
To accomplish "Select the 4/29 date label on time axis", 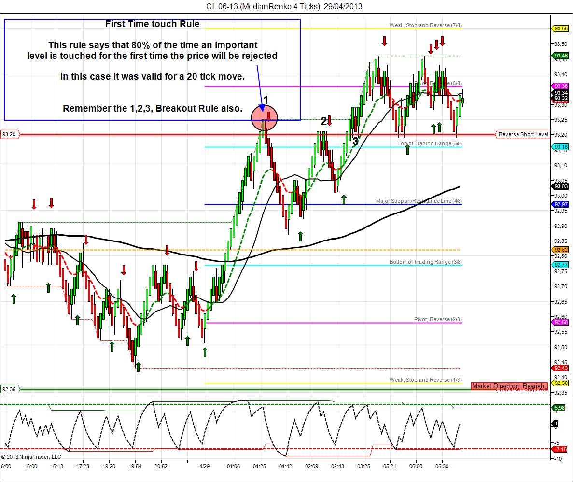I will point(205,466).
